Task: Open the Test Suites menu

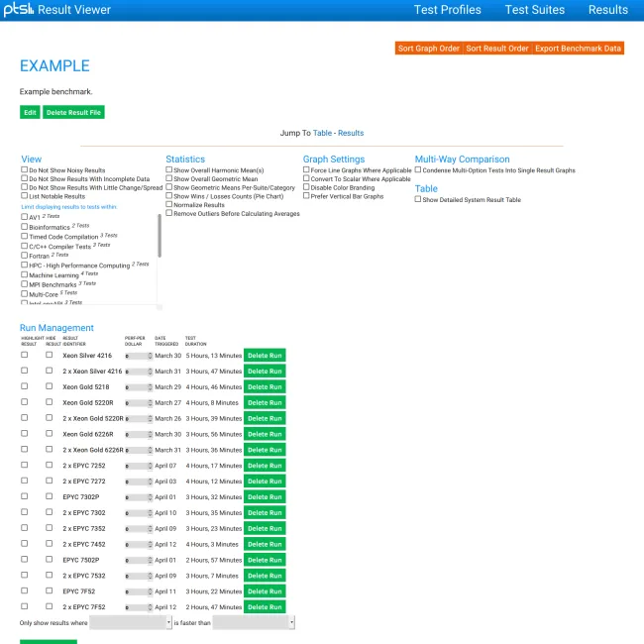Action: click(534, 10)
